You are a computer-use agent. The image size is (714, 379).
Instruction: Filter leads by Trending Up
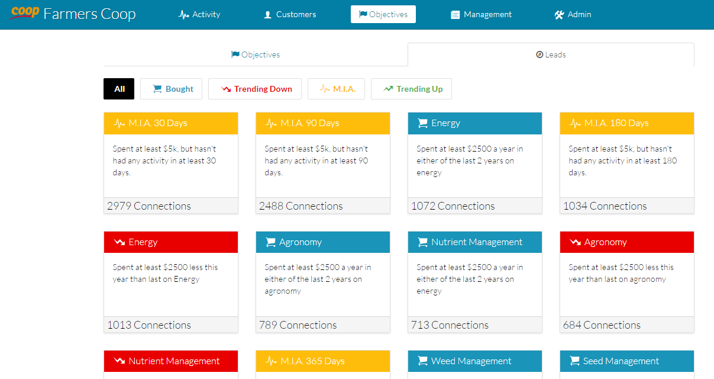411,89
